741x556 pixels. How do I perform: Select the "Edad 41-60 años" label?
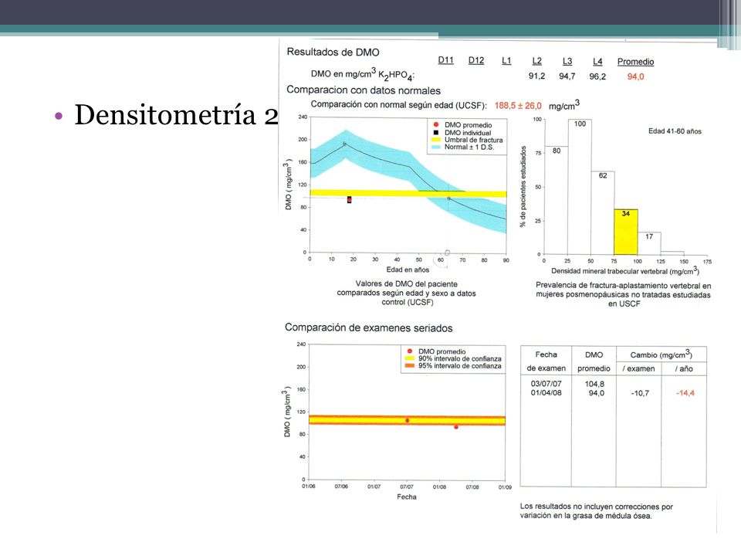tap(675, 131)
